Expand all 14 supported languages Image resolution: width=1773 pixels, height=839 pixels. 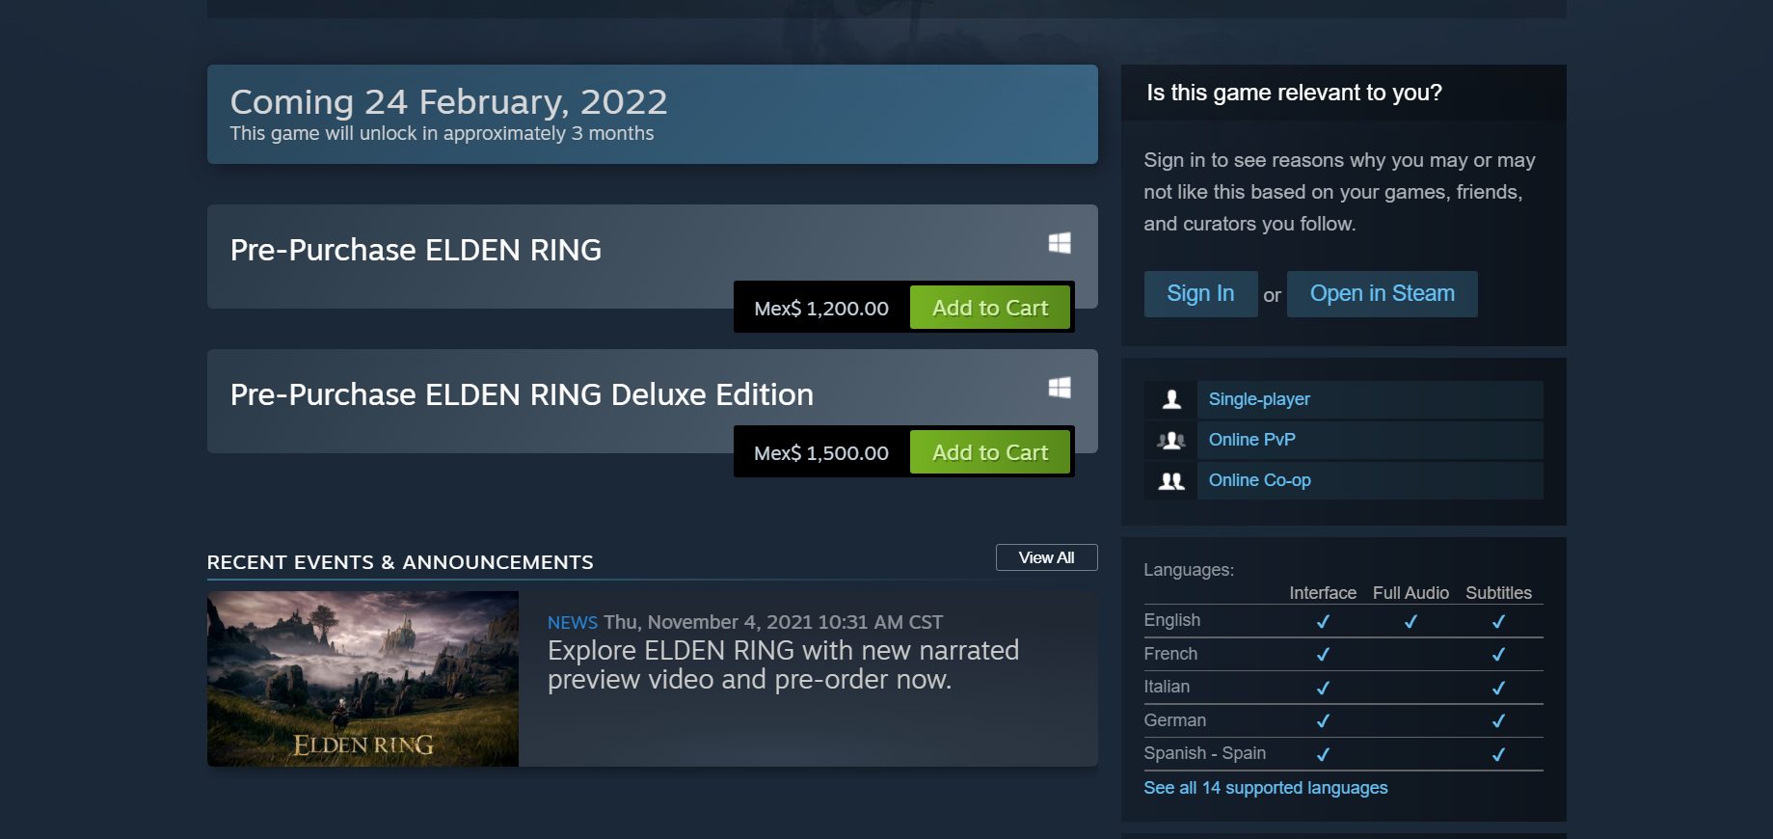click(x=1265, y=788)
